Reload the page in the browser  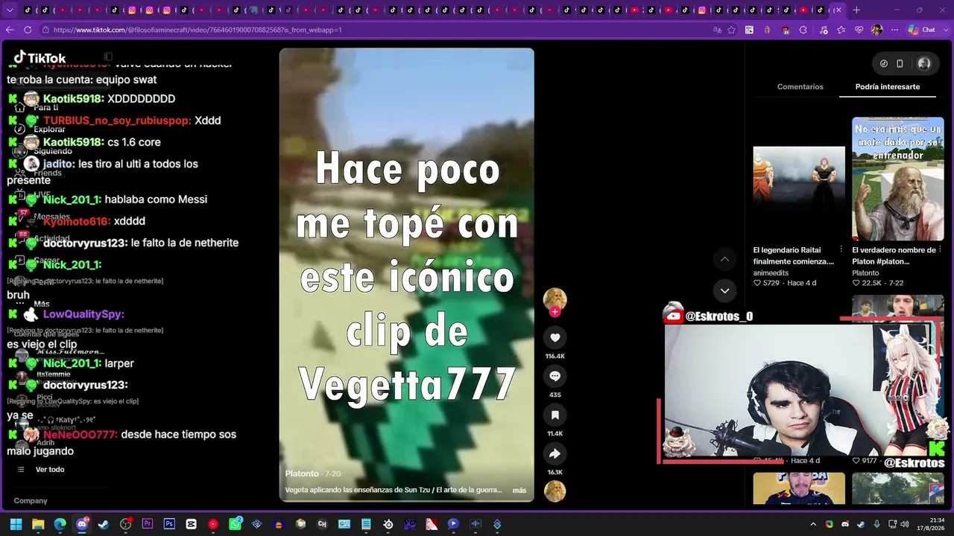(28, 30)
